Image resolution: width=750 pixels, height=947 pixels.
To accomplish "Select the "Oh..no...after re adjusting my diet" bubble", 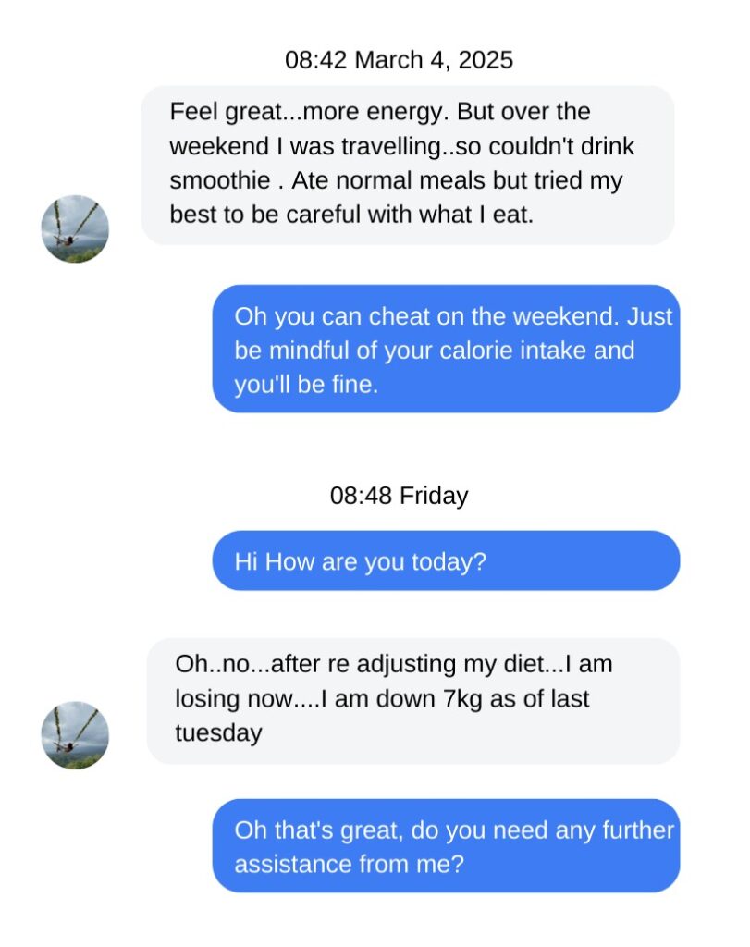I will 412,700.
